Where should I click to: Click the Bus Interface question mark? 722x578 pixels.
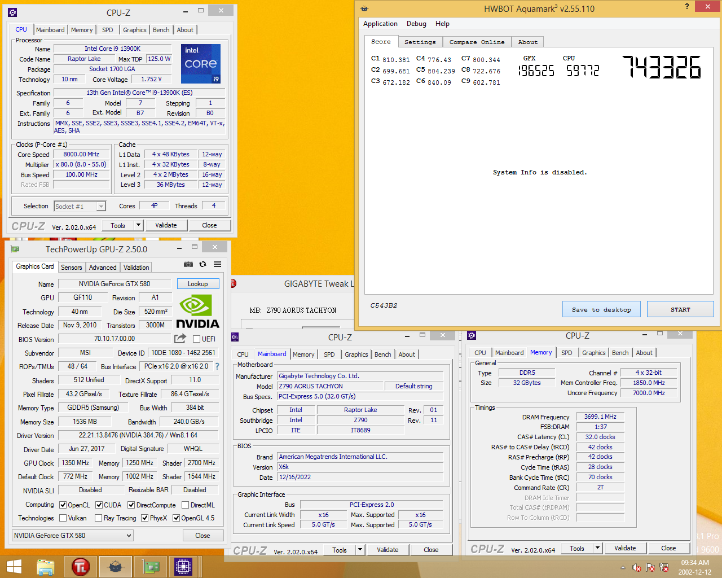(x=217, y=366)
